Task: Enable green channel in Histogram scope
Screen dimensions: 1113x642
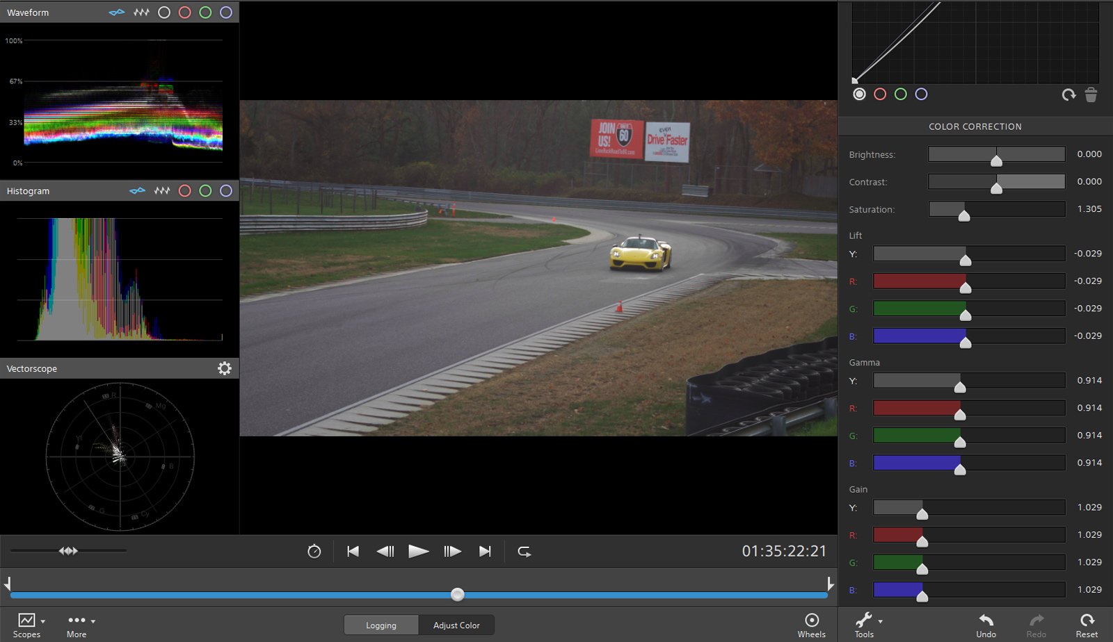Action: [x=205, y=191]
